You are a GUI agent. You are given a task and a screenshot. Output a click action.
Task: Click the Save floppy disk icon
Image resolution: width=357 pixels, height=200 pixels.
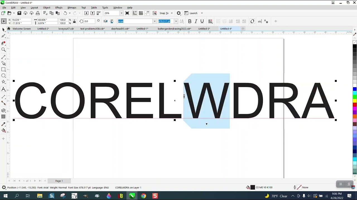coord(19,13)
